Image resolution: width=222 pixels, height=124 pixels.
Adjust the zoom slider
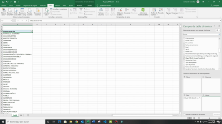point(209,118)
